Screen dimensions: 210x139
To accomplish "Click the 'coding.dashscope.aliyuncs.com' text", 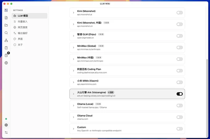I will [x=92, y=72].
